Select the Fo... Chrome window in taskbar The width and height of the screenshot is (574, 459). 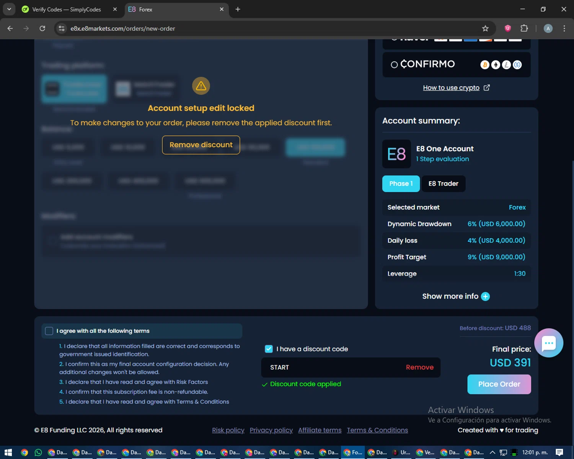[x=353, y=452]
